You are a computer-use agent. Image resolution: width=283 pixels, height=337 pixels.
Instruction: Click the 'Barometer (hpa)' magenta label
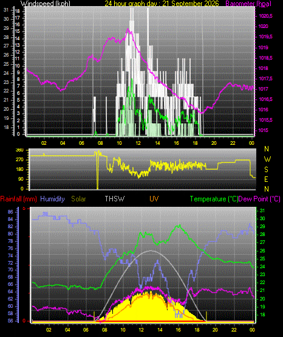pos(248,4)
